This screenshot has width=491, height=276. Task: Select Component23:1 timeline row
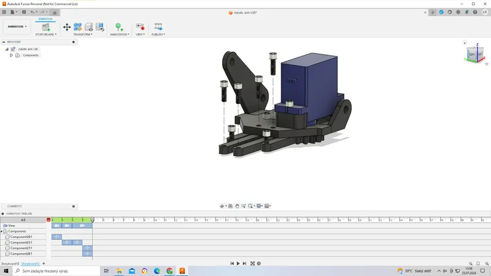click(x=23, y=242)
